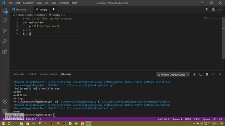Show hidden tray icons chevron
Image resolution: width=225 pixels, height=126 pixels.
(x=194, y=124)
